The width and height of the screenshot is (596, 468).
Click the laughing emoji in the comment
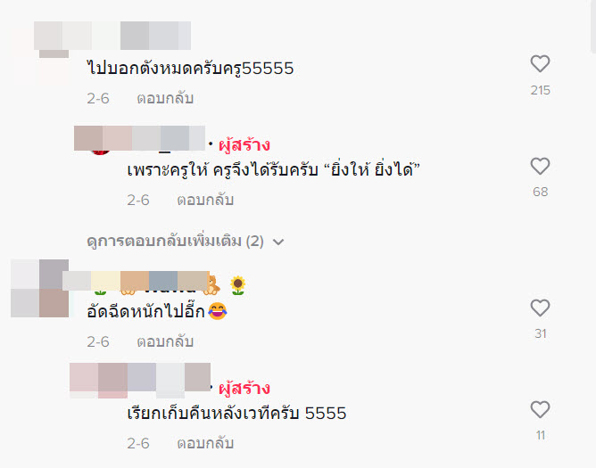[217, 311]
